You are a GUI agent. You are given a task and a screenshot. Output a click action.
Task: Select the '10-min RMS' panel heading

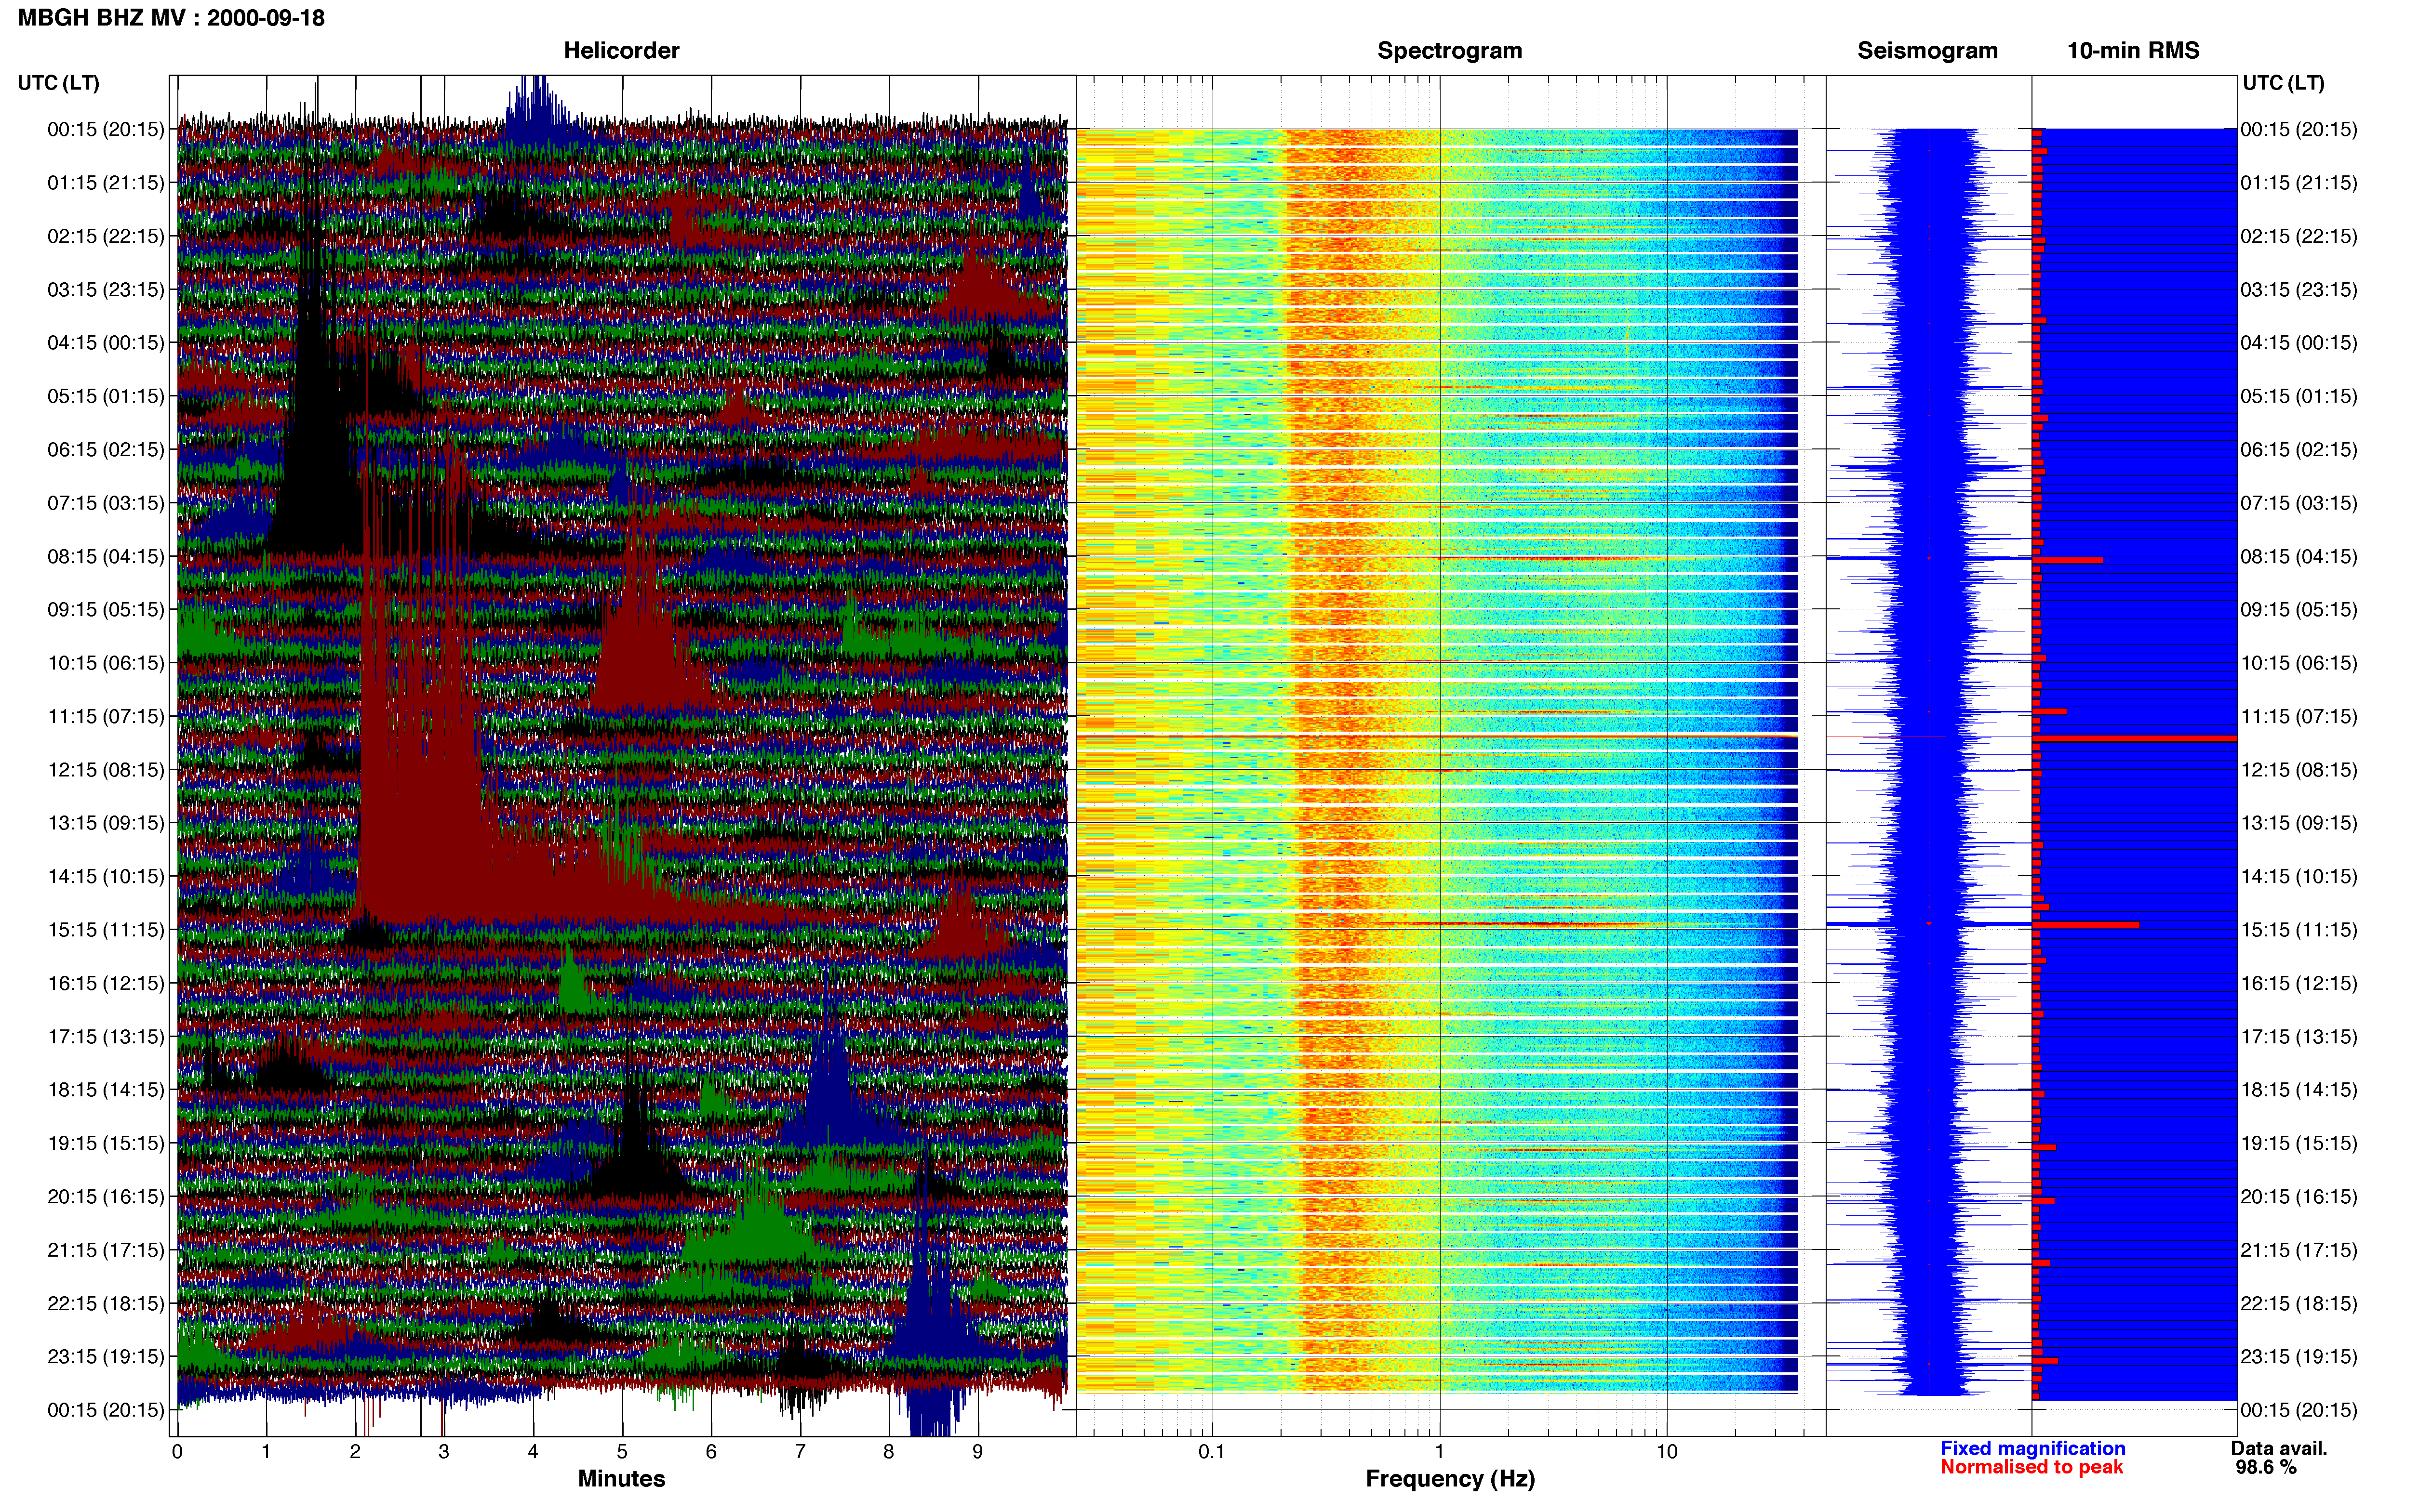pos(2133,50)
